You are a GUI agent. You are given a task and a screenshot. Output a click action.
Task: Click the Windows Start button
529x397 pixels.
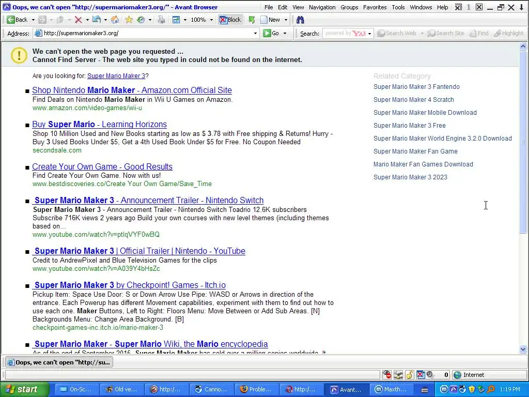[x=24, y=390]
